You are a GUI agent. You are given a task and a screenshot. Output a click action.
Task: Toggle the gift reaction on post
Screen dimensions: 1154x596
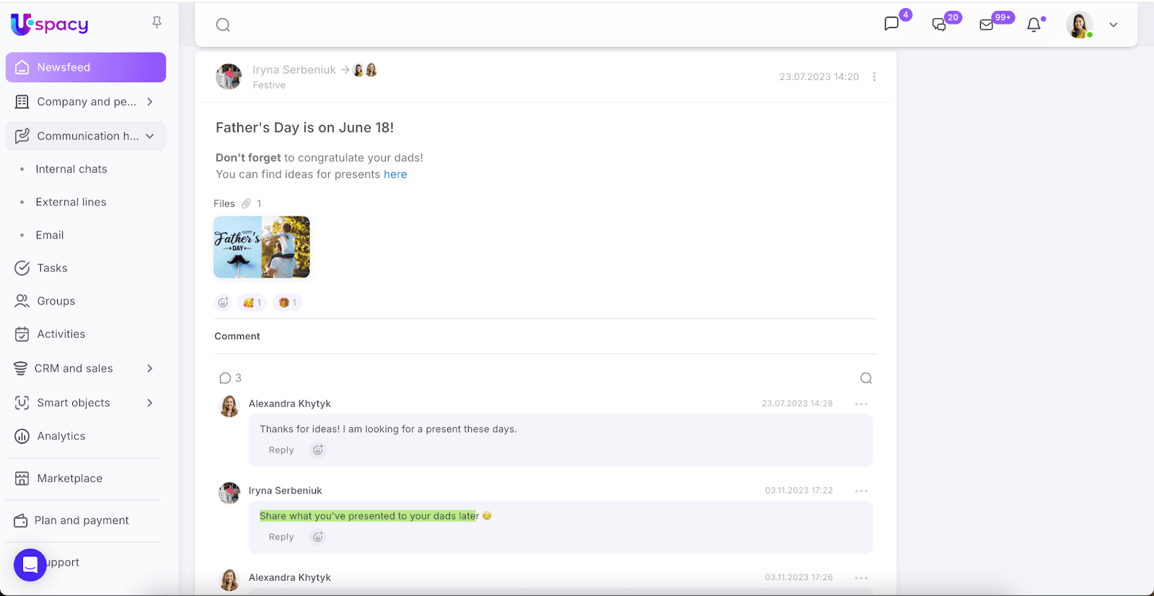click(288, 303)
